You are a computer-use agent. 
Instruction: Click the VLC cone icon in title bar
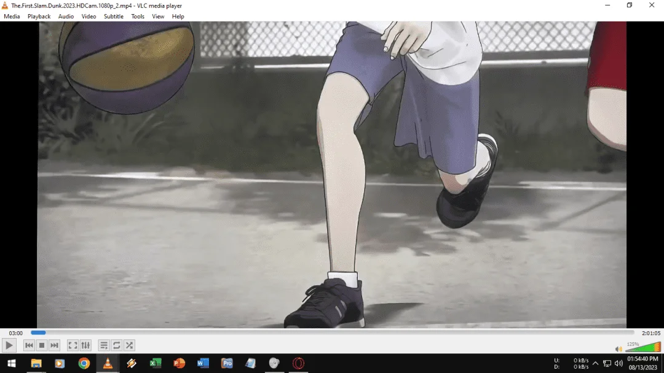pyautogui.click(x=5, y=6)
